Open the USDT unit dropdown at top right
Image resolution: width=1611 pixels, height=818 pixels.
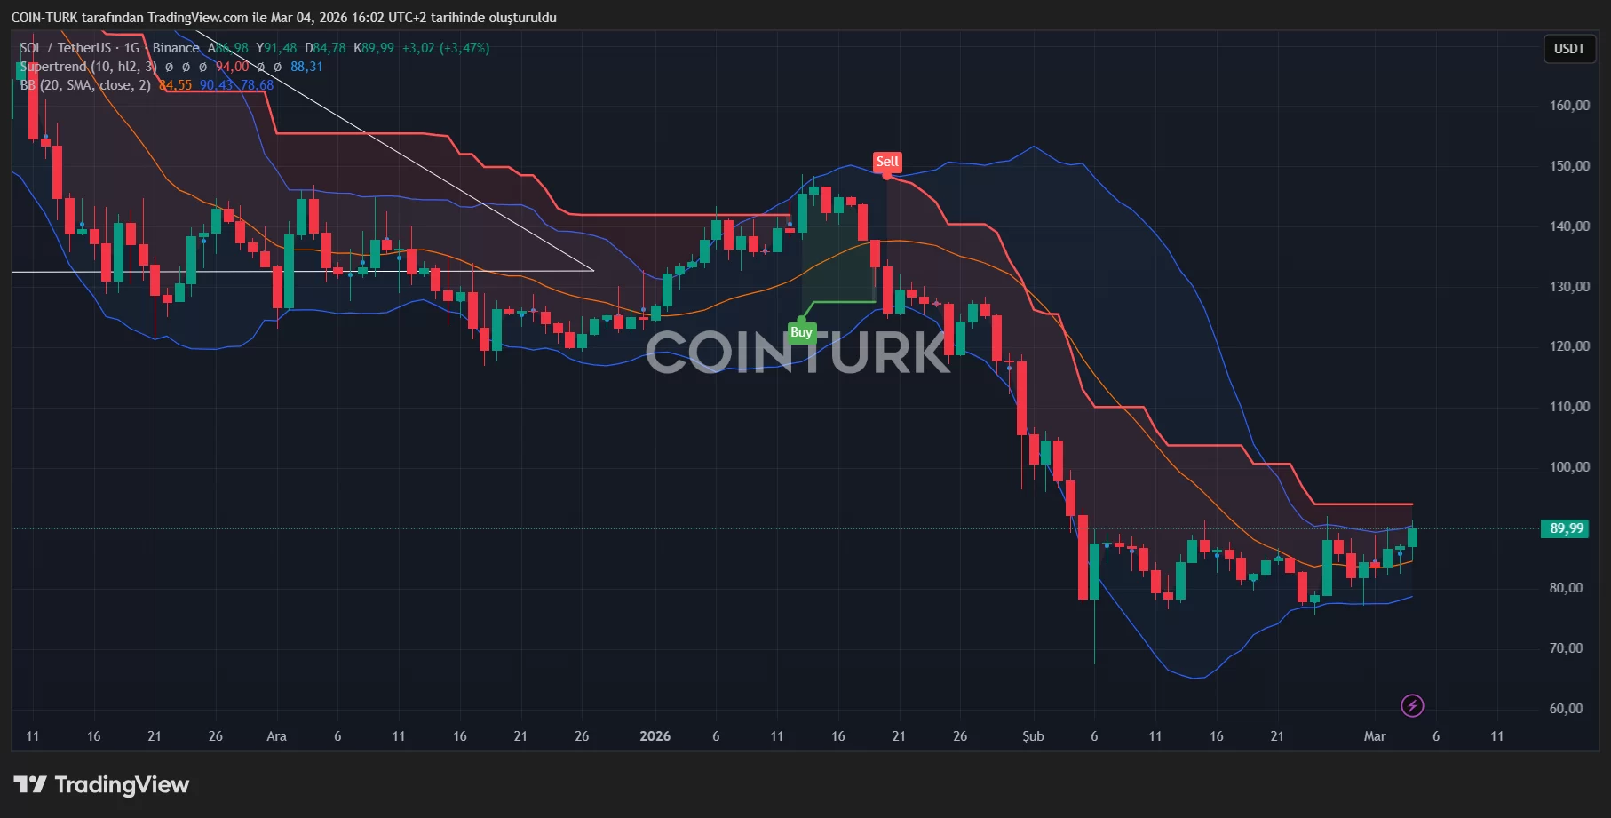tap(1569, 49)
